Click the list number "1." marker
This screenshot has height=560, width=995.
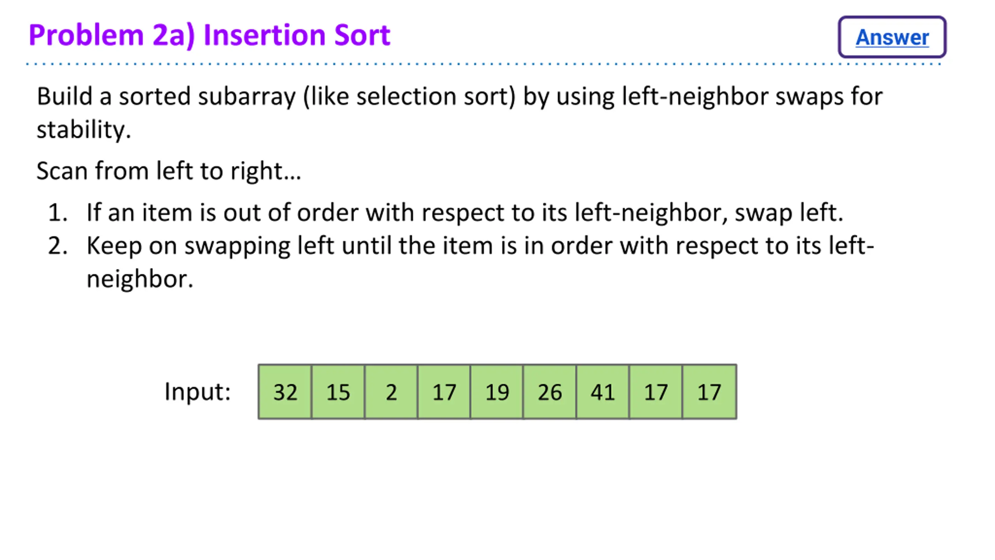click(58, 213)
